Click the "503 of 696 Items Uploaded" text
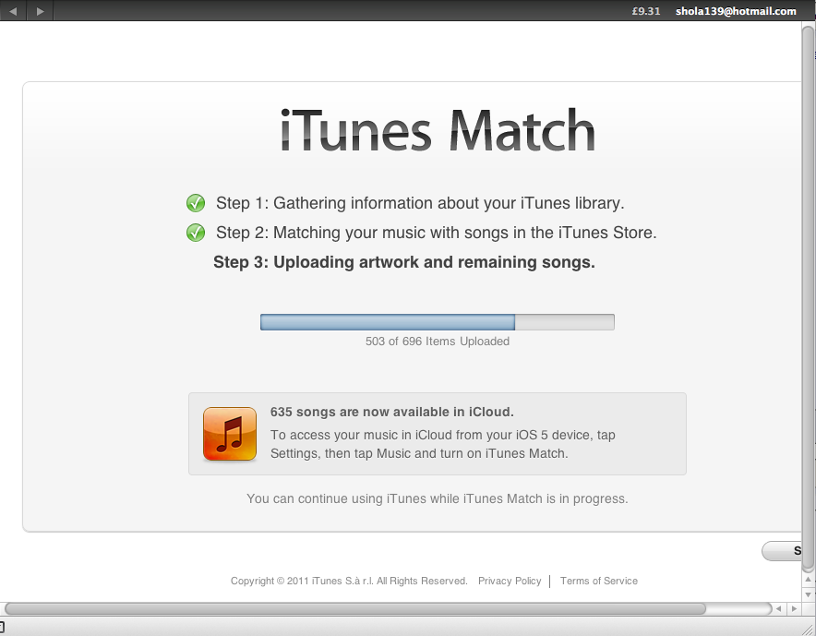 (x=438, y=342)
